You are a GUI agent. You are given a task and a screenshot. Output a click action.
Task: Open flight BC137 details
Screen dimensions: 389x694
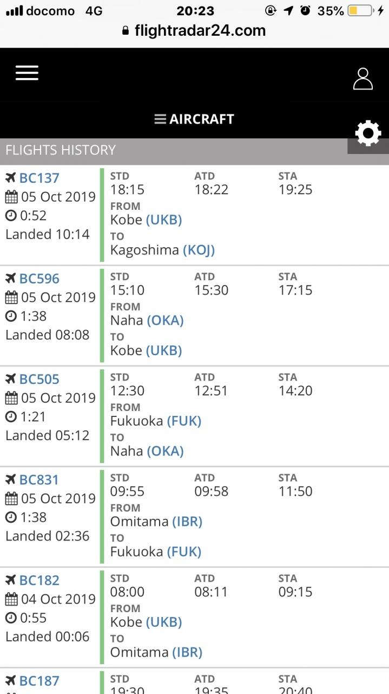click(x=39, y=178)
